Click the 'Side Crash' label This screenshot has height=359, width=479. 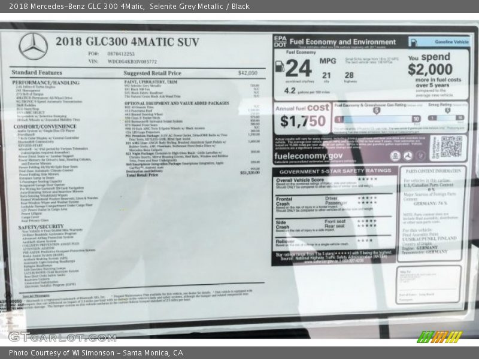tap(282, 225)
